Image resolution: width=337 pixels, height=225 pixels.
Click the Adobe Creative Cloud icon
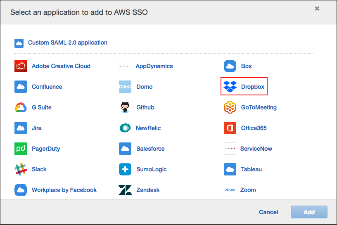click(21, 66)
